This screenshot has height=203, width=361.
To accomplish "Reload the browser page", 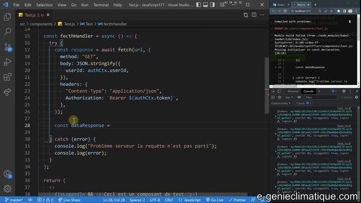I will (x=285, y=11).
